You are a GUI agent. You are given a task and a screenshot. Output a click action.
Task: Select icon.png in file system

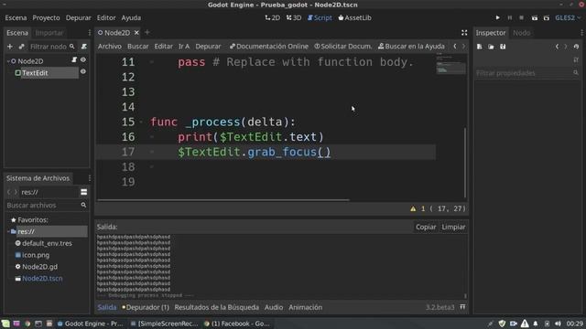click(x=36, y=255)
